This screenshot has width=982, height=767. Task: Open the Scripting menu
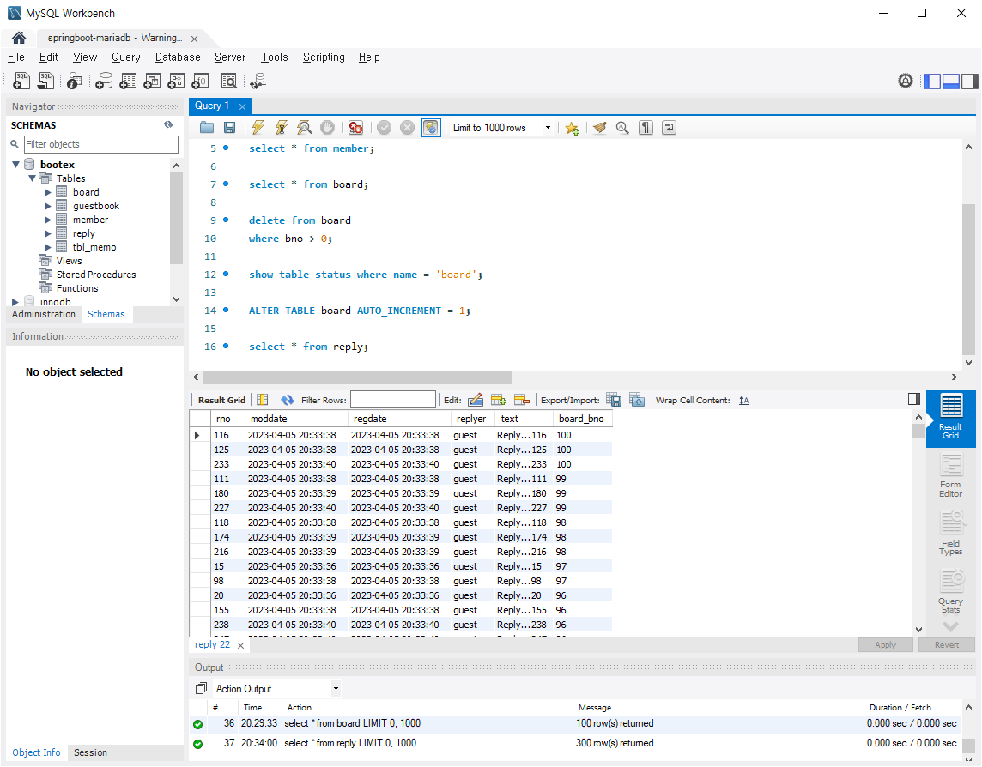tap(324, 57)
